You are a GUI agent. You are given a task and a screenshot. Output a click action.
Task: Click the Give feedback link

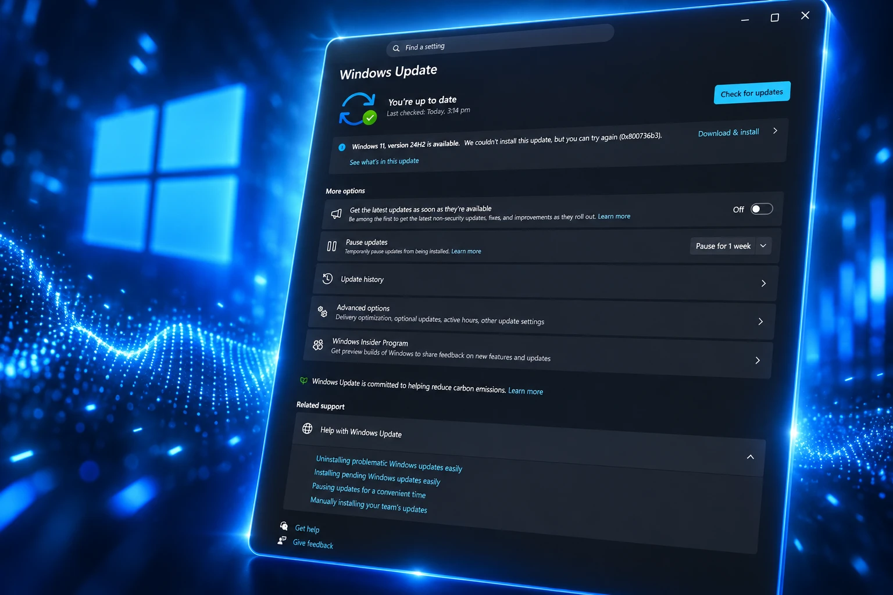313,543
